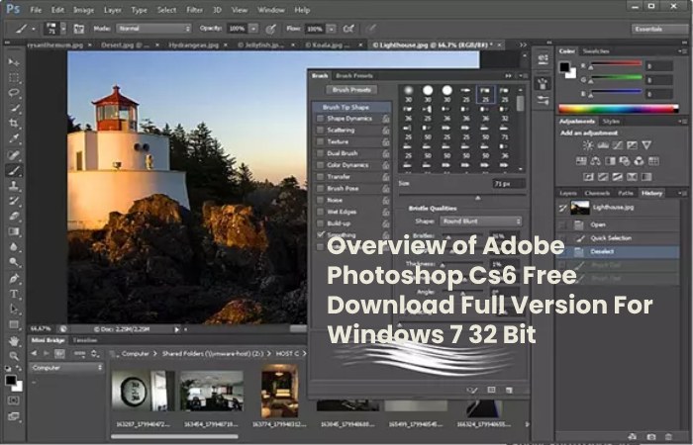This screenshot has height=445, width=693.
Task: Select the Hand tool
Action: [14, 341]
